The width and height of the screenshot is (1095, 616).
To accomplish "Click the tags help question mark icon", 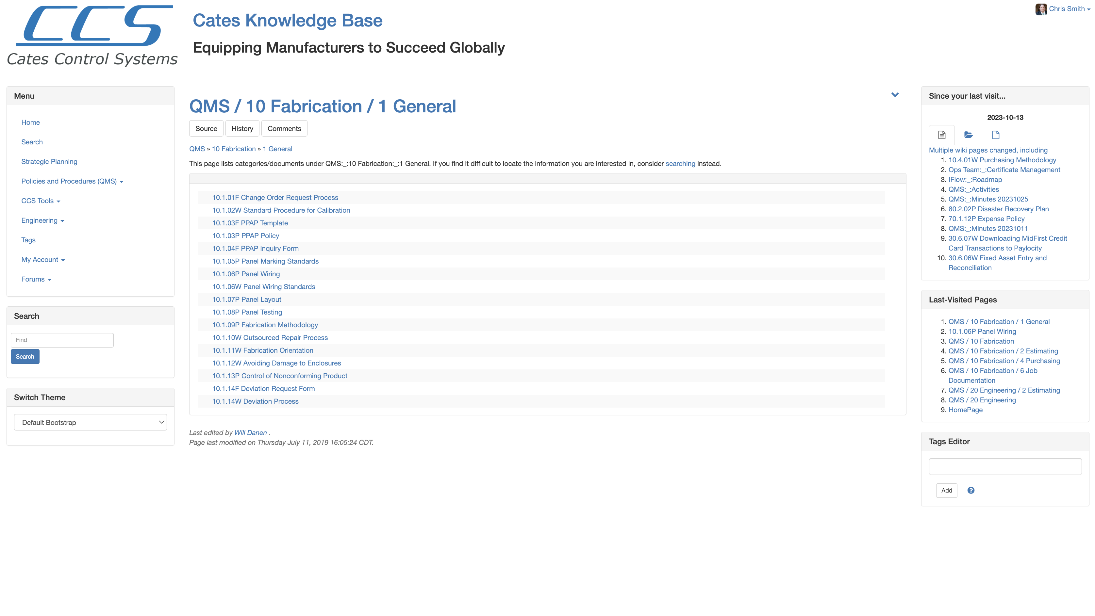I will [x=971, y=490].
